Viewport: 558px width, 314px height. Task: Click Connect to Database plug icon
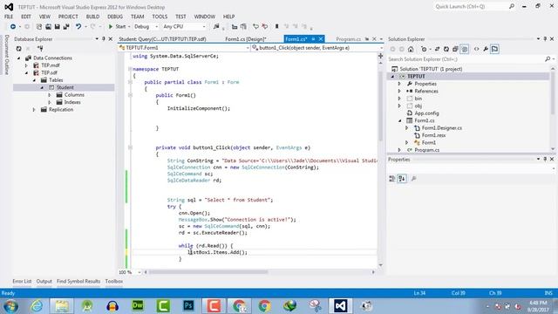(x=40, y=49)
